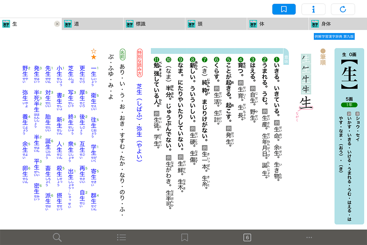
Task: Click the solid orange star marker
Action: 94,57
